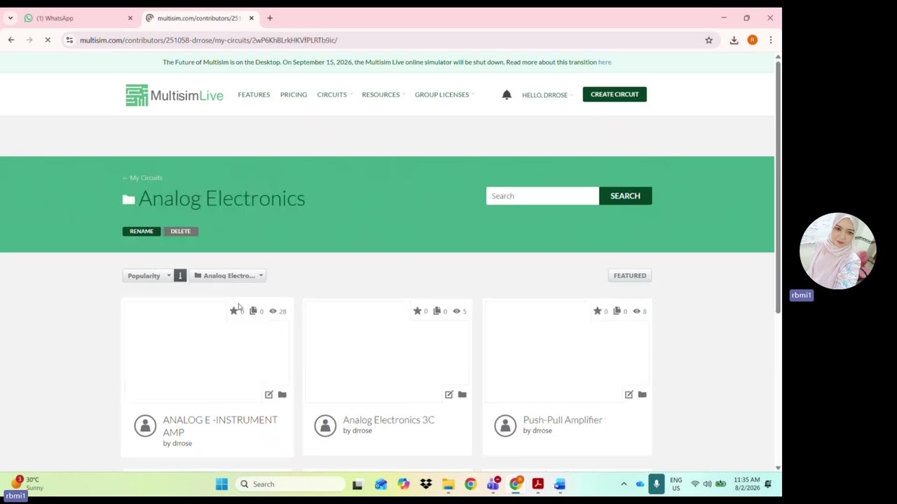The image size is (897, 504).
Task: Close the WhatsApp tab
Action: coord(130,18)
